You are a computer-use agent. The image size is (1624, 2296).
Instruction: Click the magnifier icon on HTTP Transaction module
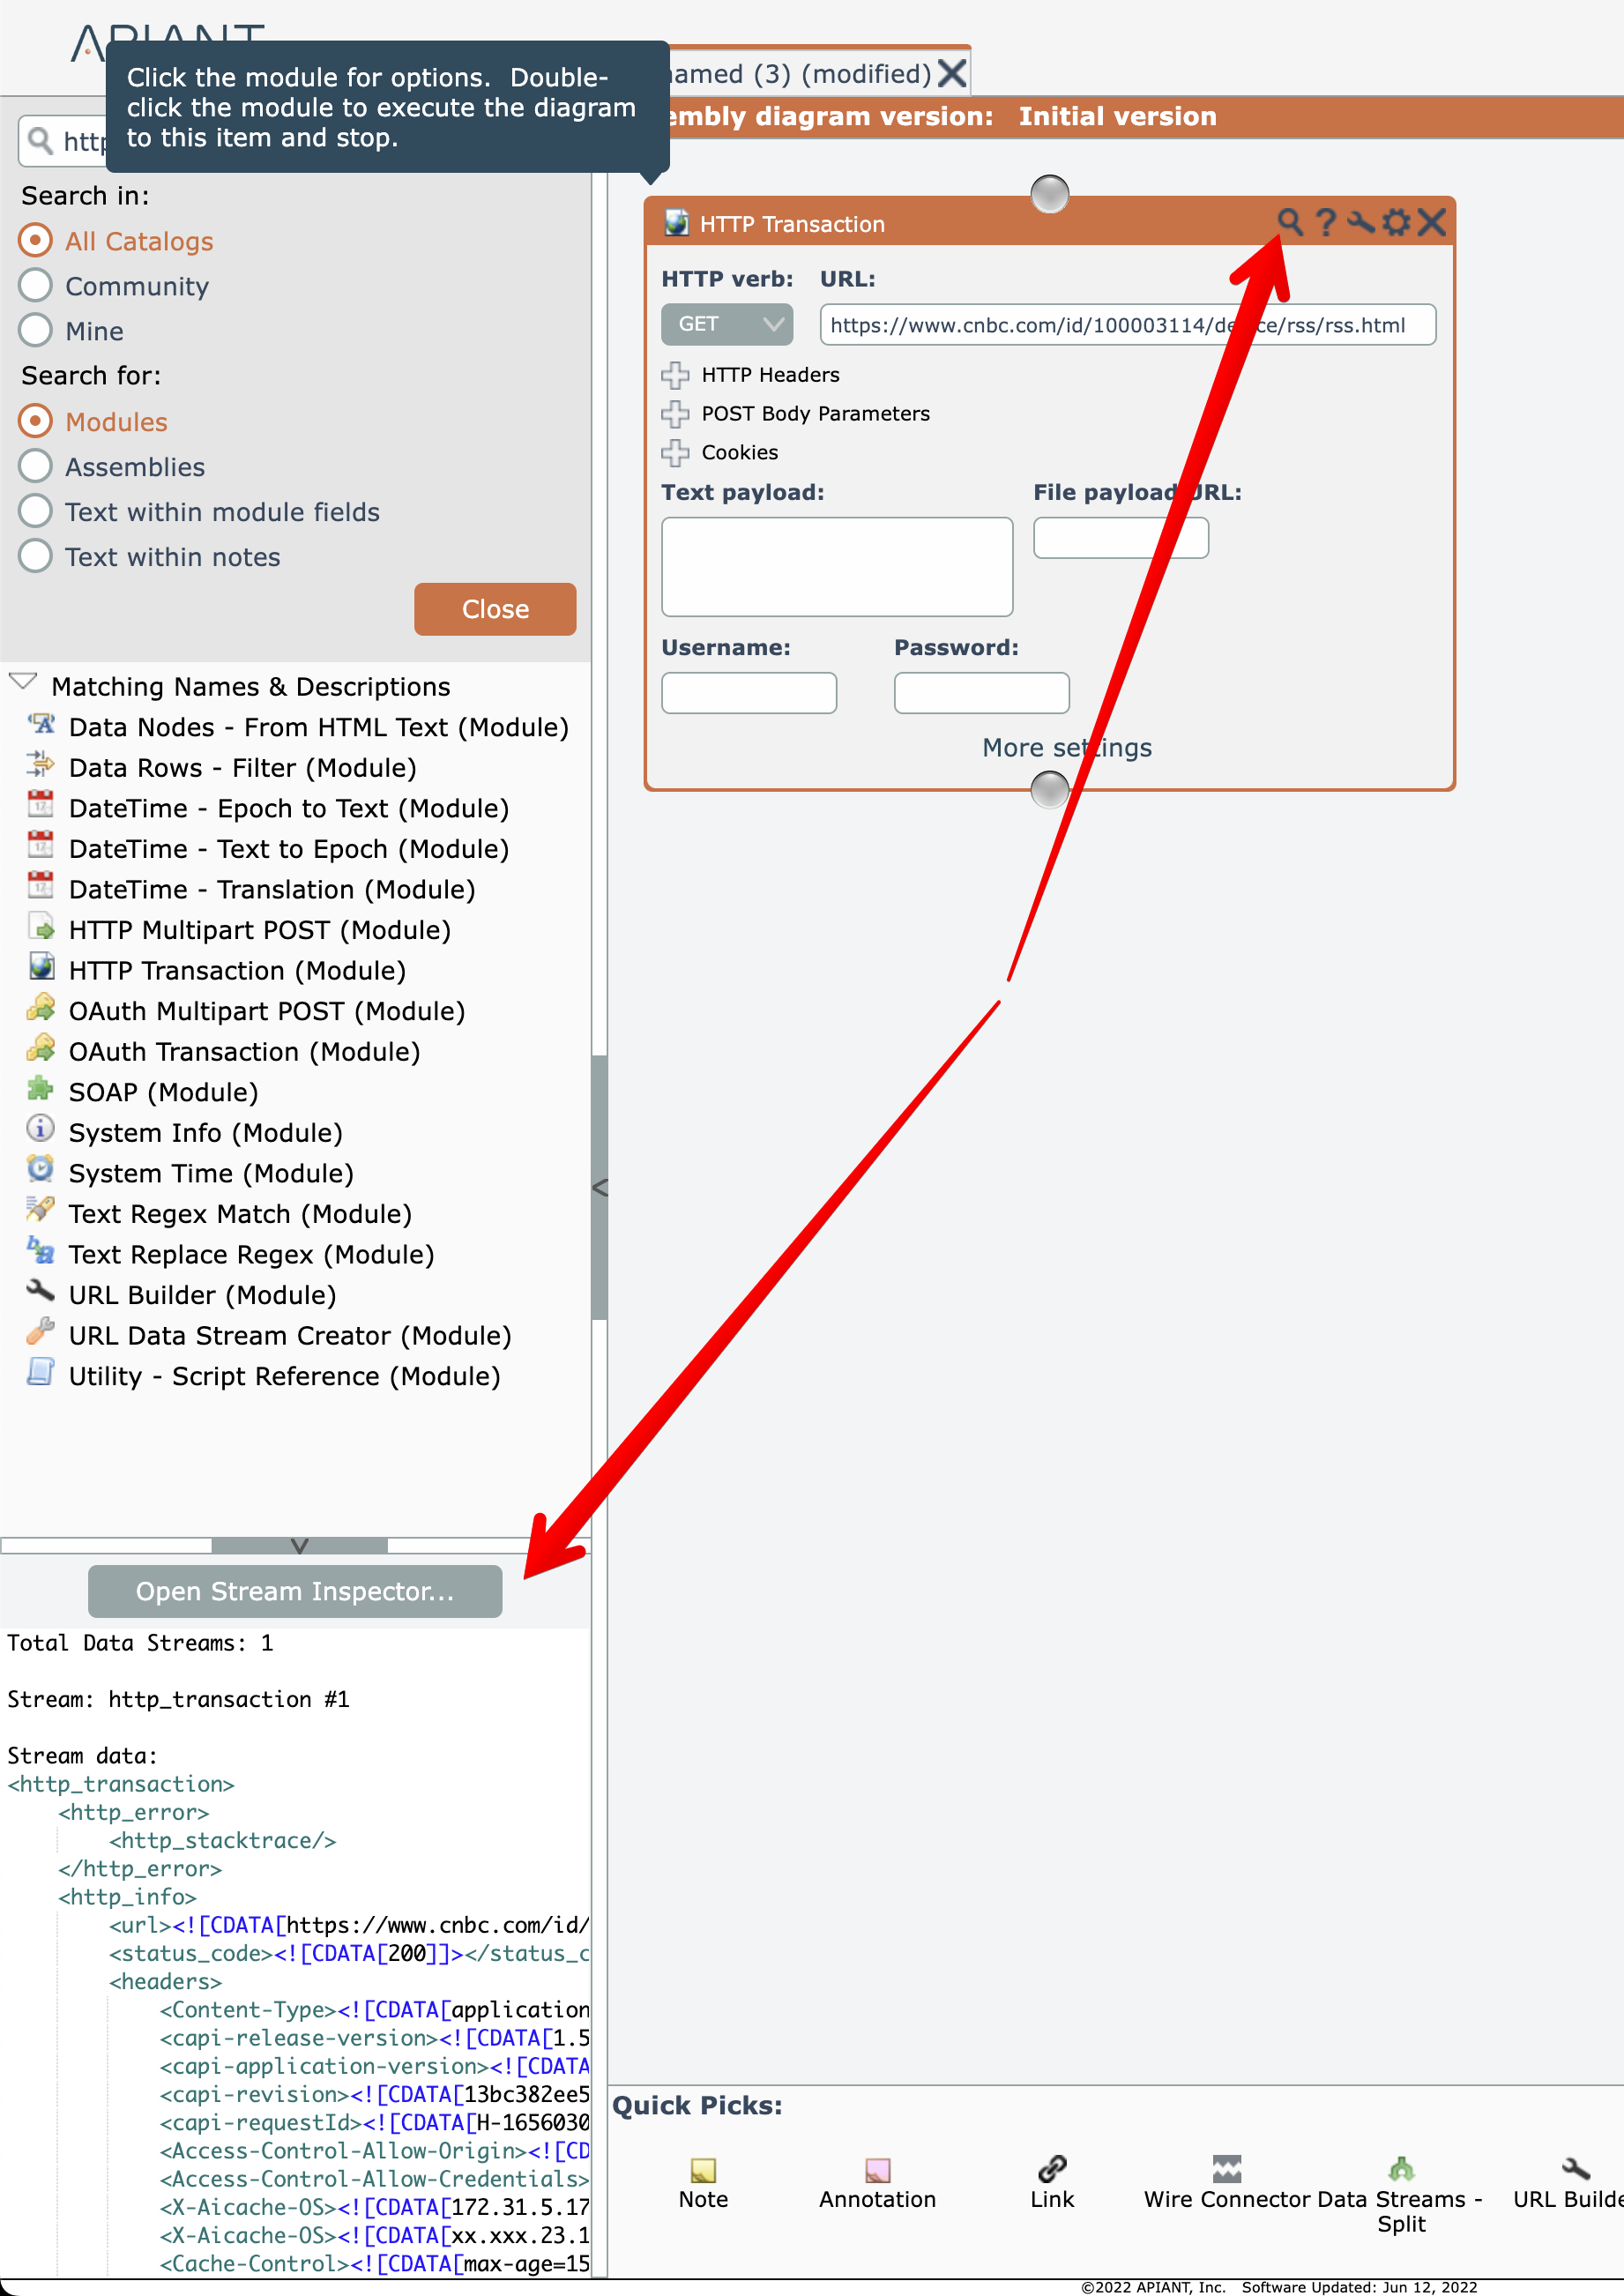(x=1289, y=222)
